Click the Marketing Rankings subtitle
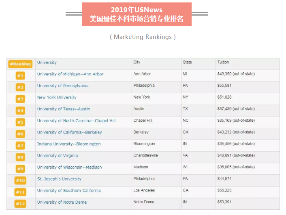This screenshot has width=286, height=215. click(143, 37)
